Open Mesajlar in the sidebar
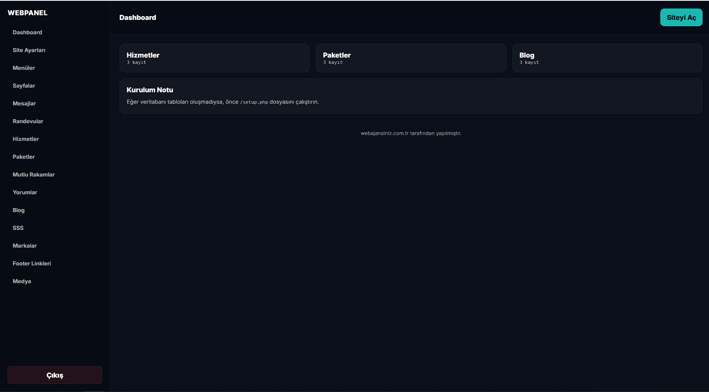Viewport: 709px width, 392px height. (24, 104)
